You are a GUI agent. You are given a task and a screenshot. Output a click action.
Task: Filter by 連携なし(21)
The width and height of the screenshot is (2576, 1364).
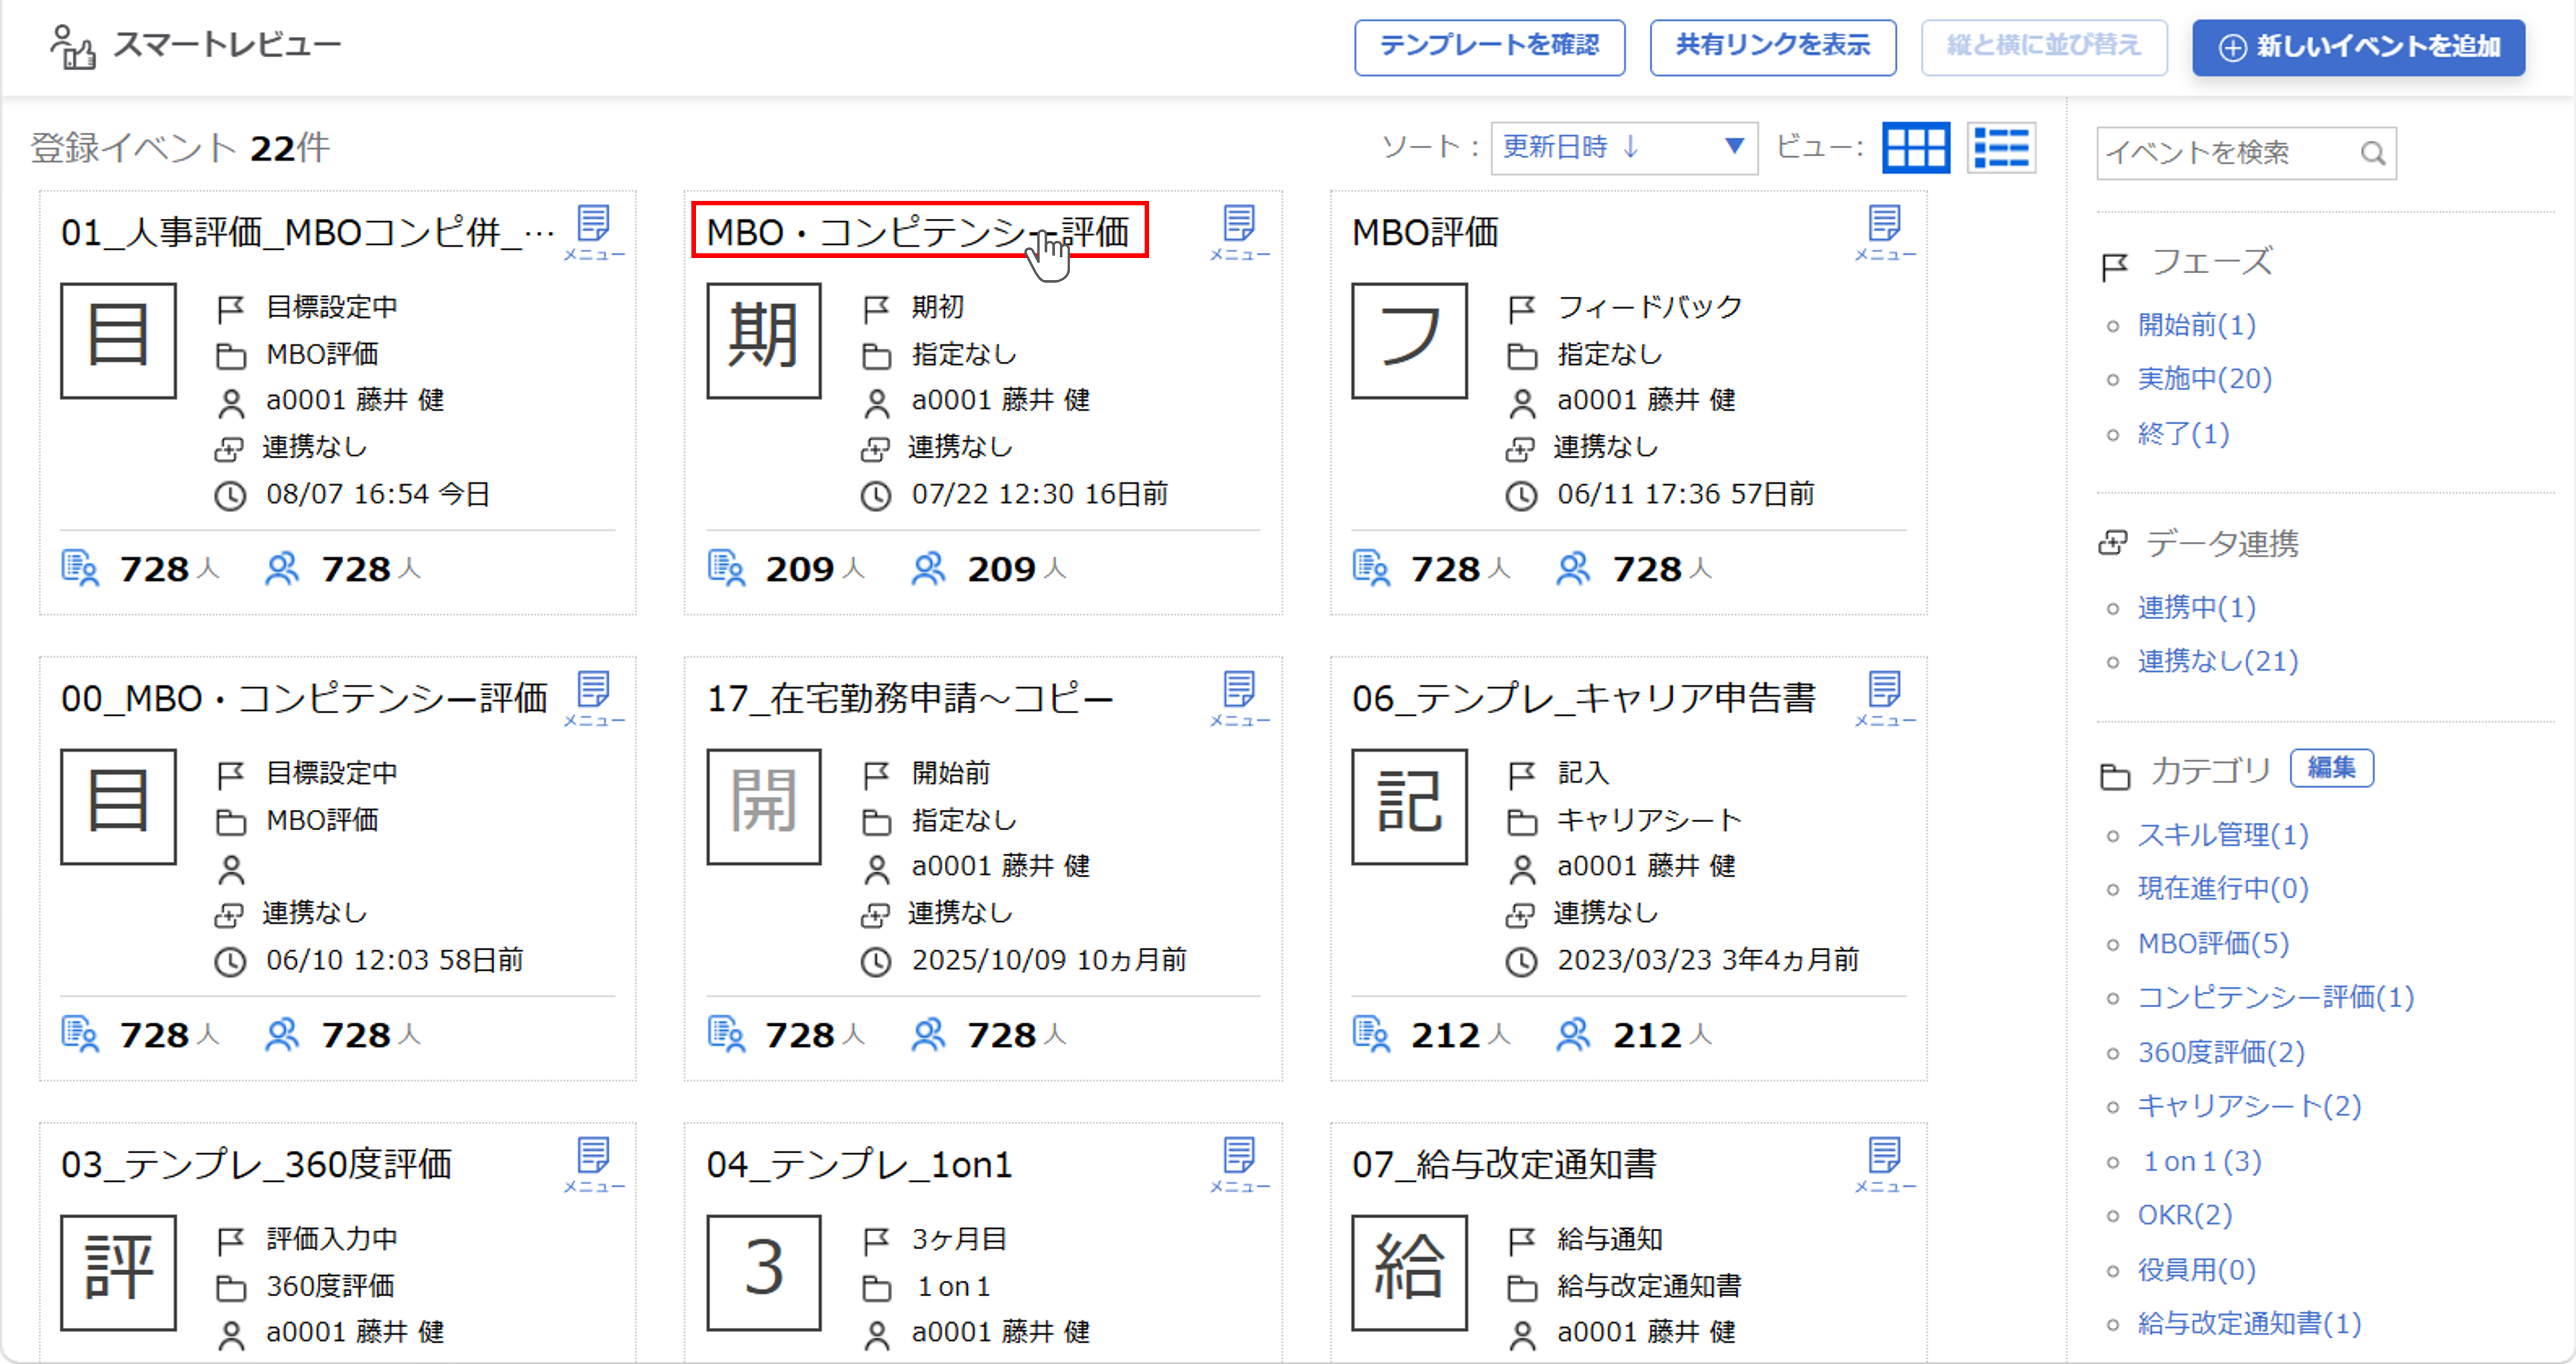[2217, 661]
